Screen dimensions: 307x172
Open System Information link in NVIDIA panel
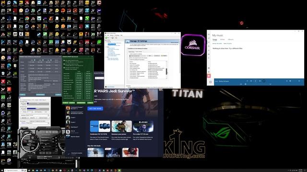(110, 87)
